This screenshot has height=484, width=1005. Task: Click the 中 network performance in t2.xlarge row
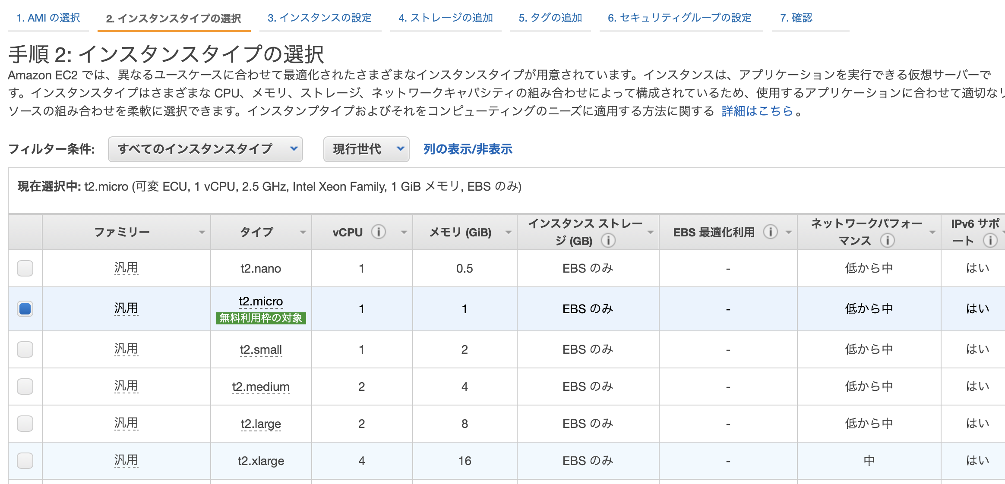869,461
